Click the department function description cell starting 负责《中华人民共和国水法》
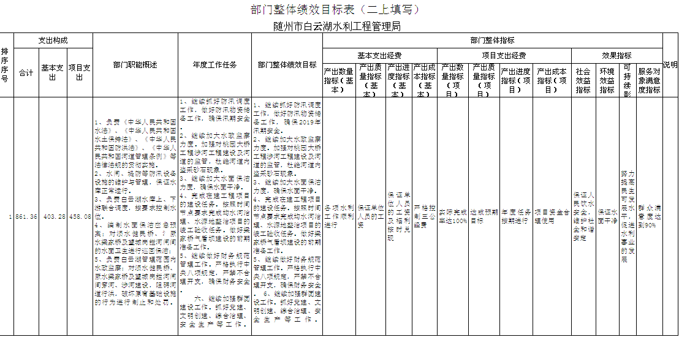The image size is (679, 337). pyautogui.click(x=135, y=216)
